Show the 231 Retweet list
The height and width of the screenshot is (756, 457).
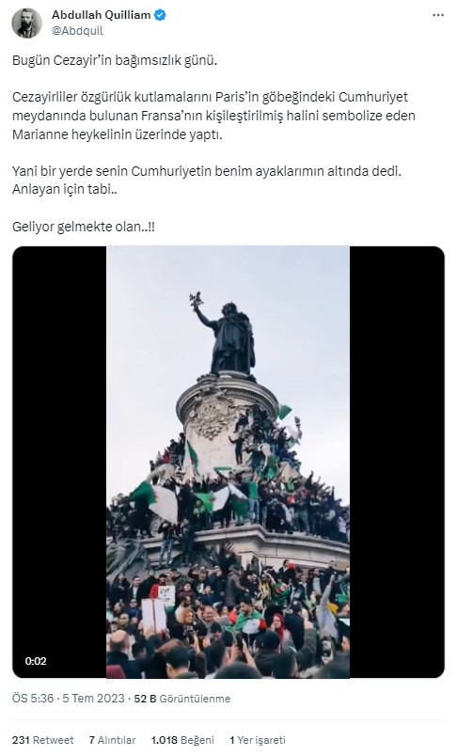click(x=43, y=740)
